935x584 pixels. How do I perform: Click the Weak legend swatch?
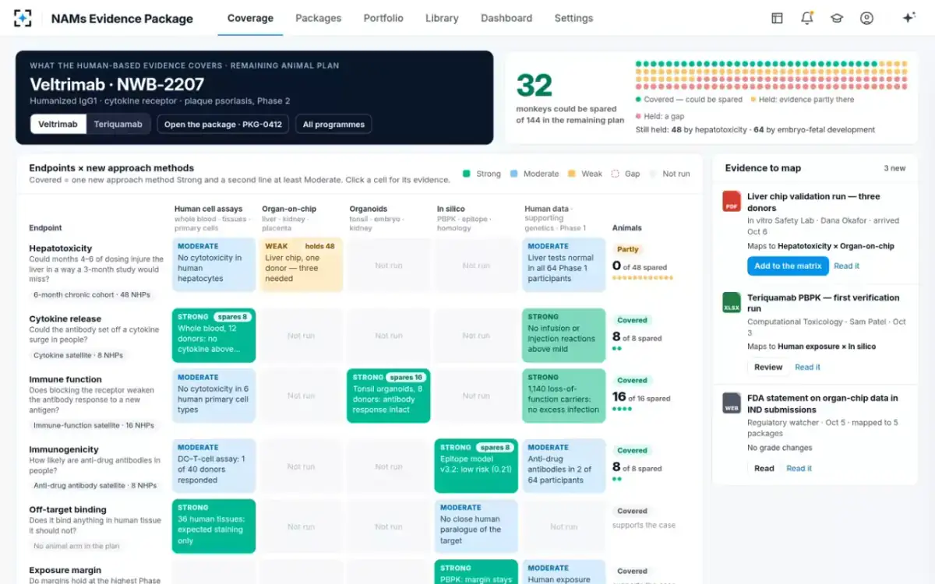pyautogui.click(x=571, y=174)
